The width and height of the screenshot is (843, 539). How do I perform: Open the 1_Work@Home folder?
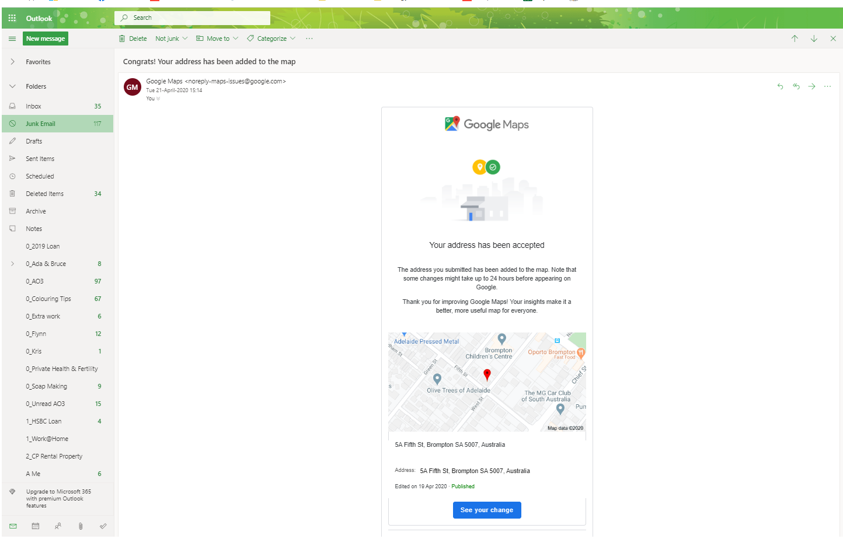point(58,439)
